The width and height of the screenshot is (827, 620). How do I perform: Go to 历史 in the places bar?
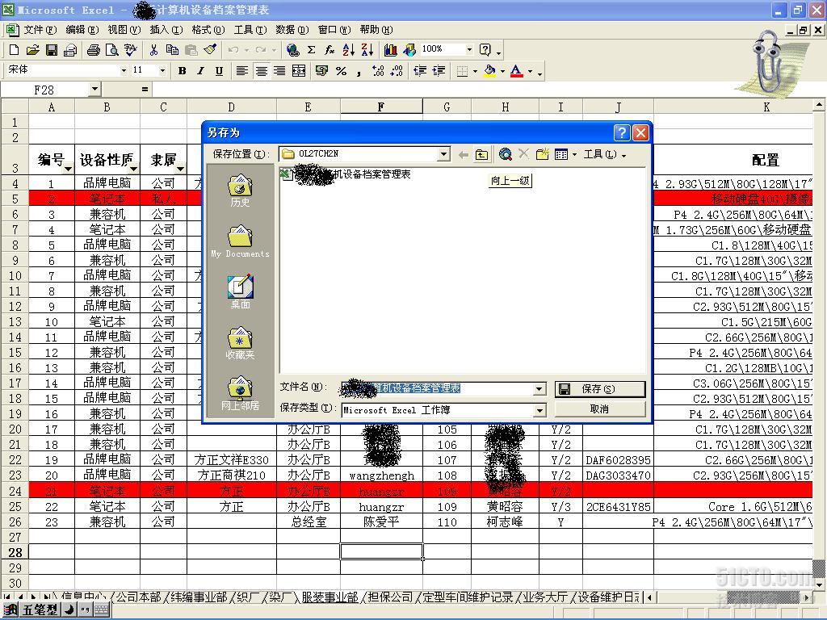click(x=240, y=191)
